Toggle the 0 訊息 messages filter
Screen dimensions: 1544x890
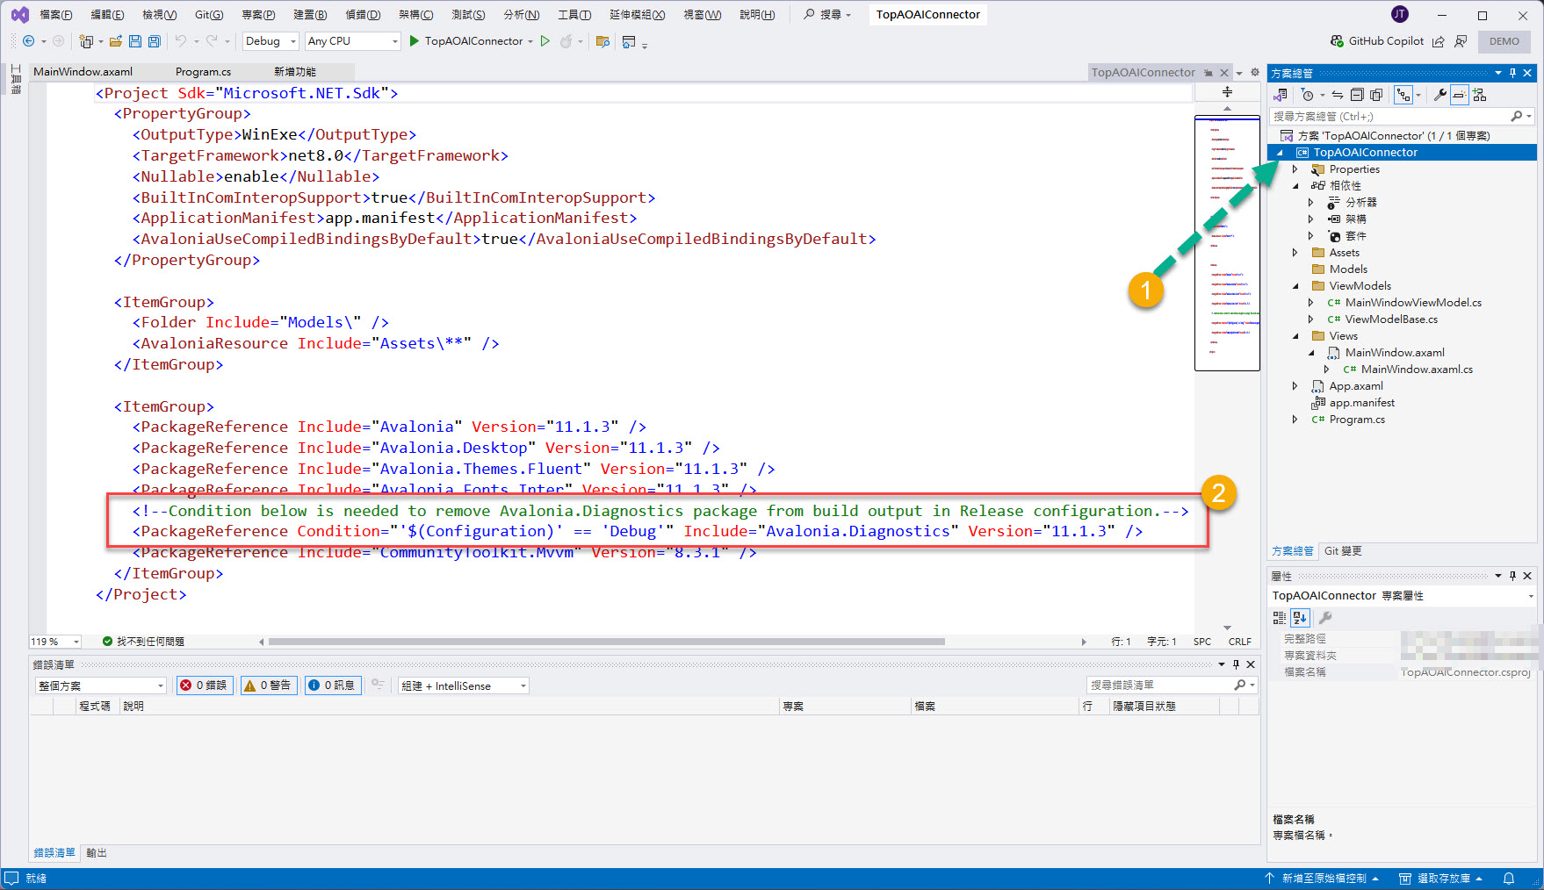coord(332,685)
